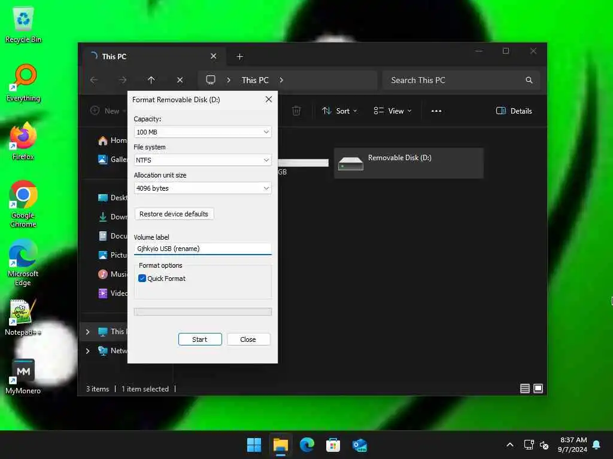Open Gallery in the navigation pane
The image size is (613, 459).
tap(112, 159)
